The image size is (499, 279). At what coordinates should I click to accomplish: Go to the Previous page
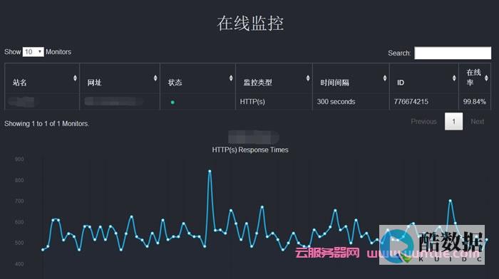click(x=423, y=122)
